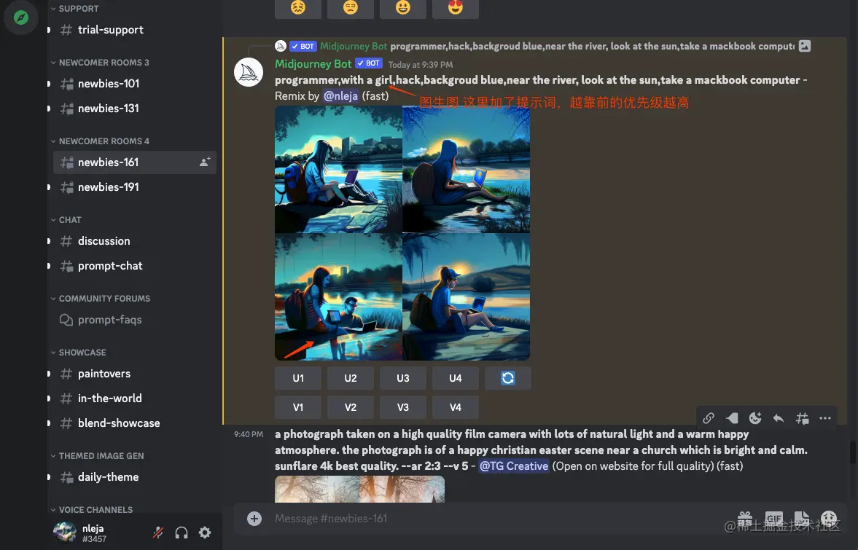
Task: Click the unamused face emoji reaction
Action: (350, 8)
